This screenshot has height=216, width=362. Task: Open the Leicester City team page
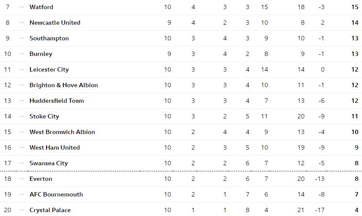tap(49, 70)
